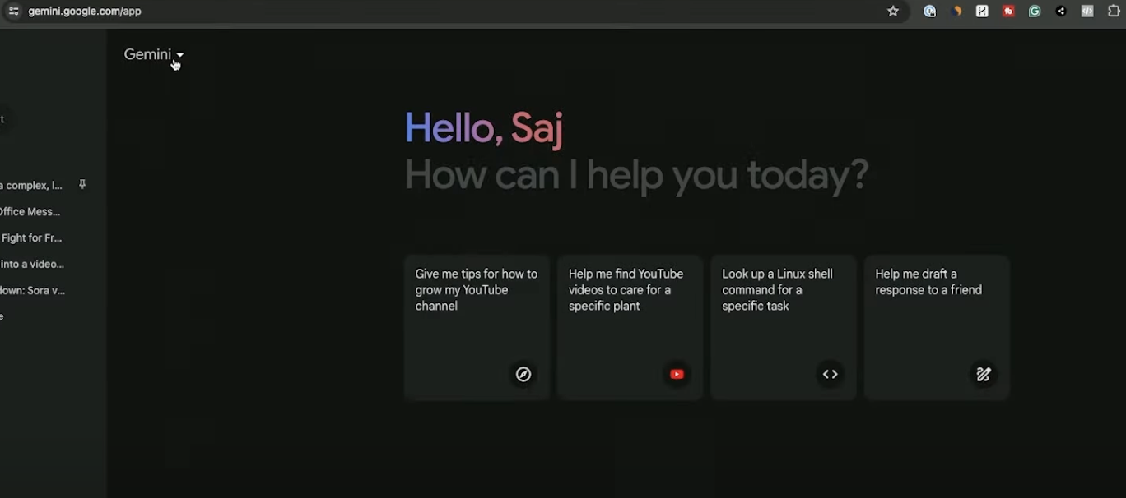Image resolution: width=1126 pixels, height=498 pixels.
Task: Open recent chat 'a complex, l...'
Action: coord(31,186)
